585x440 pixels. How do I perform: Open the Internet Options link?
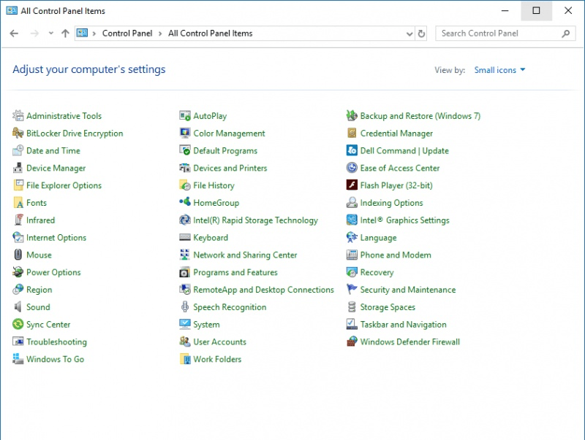click(56, 237)
